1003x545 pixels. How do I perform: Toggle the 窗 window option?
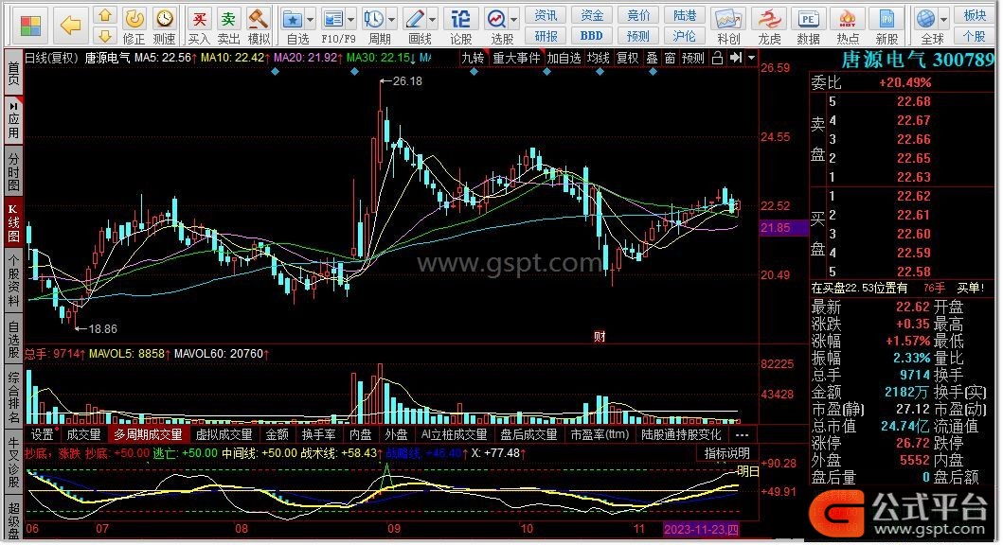[670, 58]
